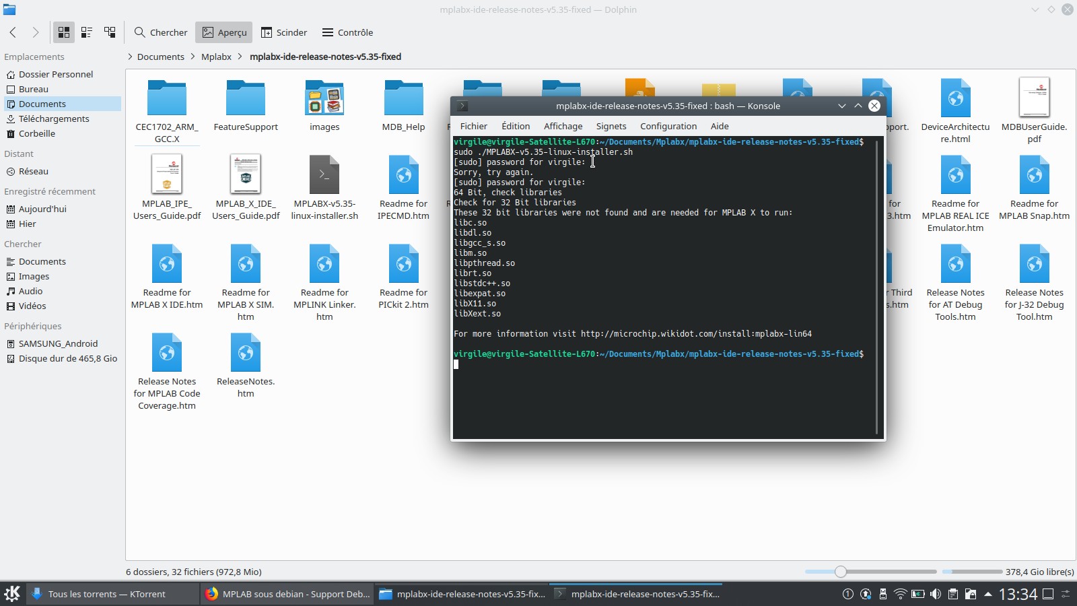Open Konsole Édition menu
This screenshot has width=1077, height=606.
click(516, 126)
